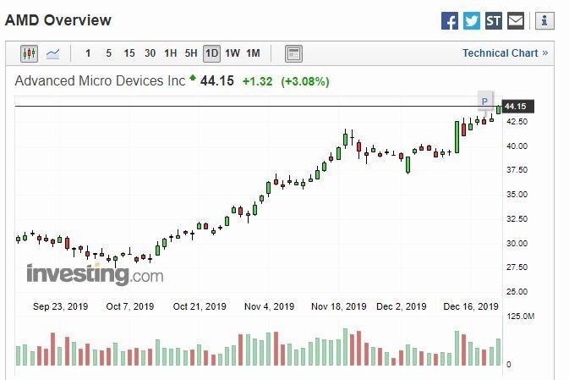Click the 44.15 price label
Viewport: 569px width, 380px height.
517,106
